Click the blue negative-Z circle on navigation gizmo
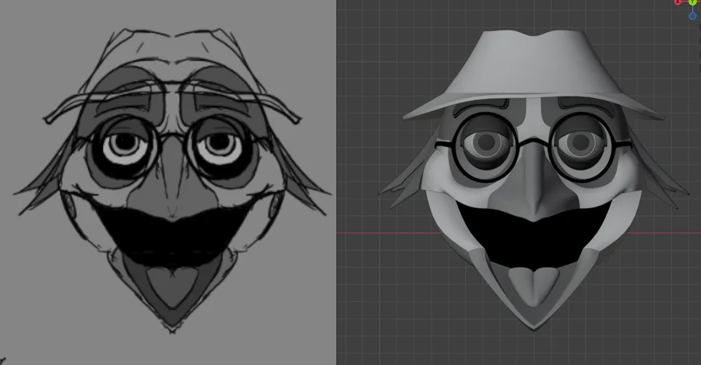The height and width of the screenshot is (365, 701). pos(692,16)
